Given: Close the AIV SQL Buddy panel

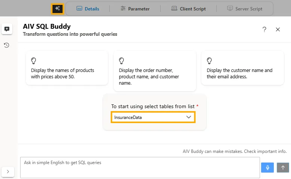Looking at the screenshot, I should [278, 29].
